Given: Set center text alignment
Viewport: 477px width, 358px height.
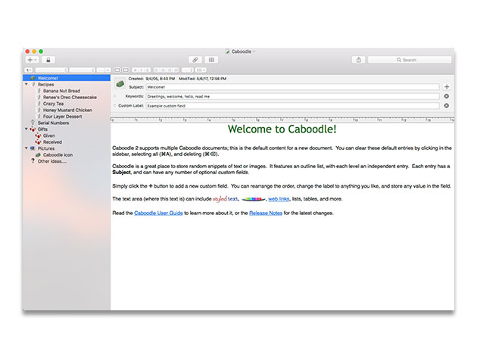Looking at the screenshot, I should 163,70.
